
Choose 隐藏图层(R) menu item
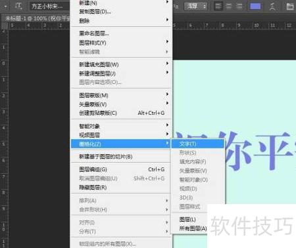coord(121,188)
